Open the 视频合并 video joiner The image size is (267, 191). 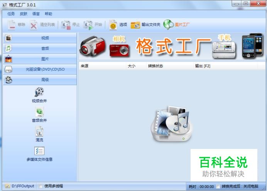pyautogui.click(x=39, y=95)
